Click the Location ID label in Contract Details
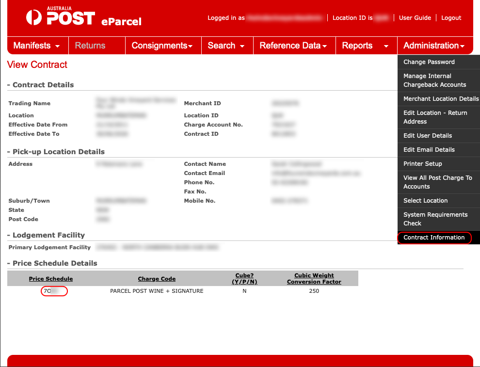Screen dimensions: 480x367 (x=201, y=115)
